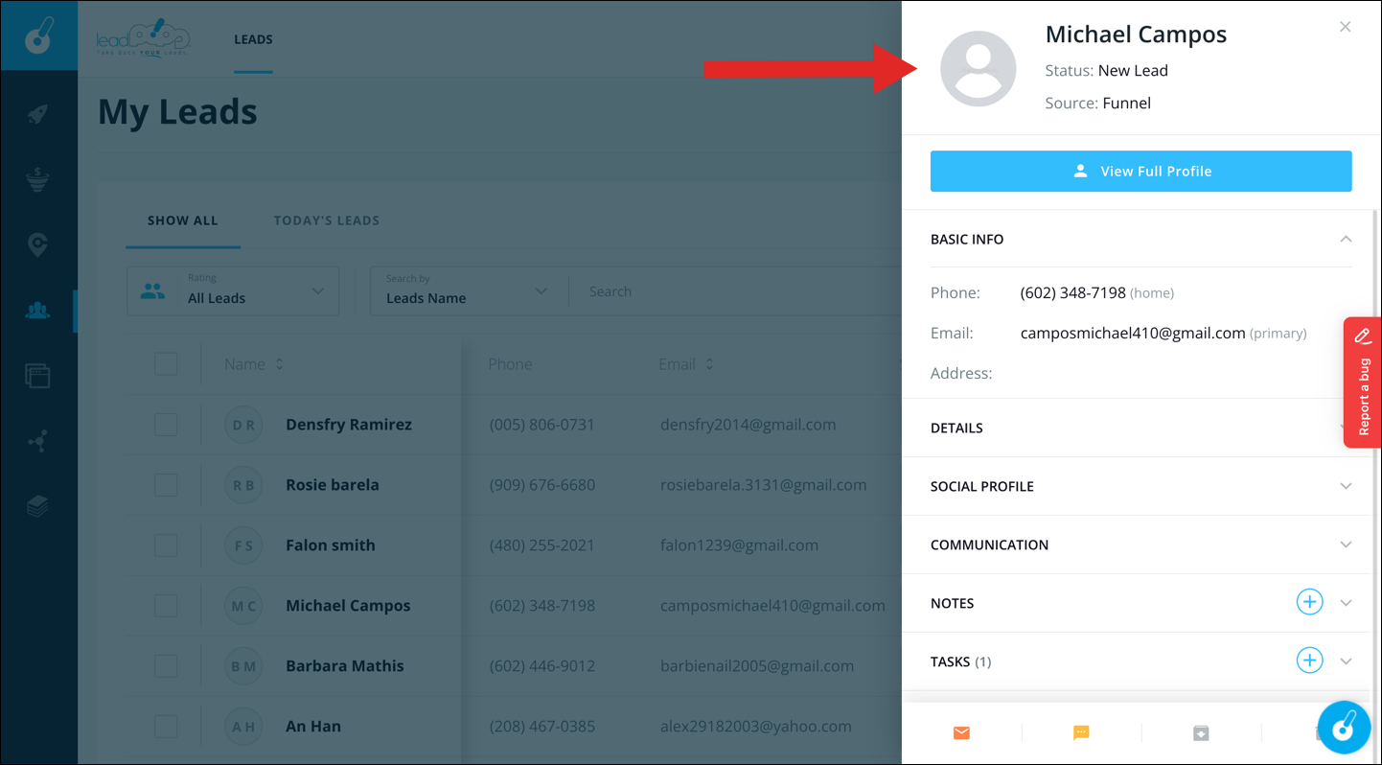This screenshot has width=1382, height=765.
Task: Click phone number (909) 676-6680
Action: 542,484
